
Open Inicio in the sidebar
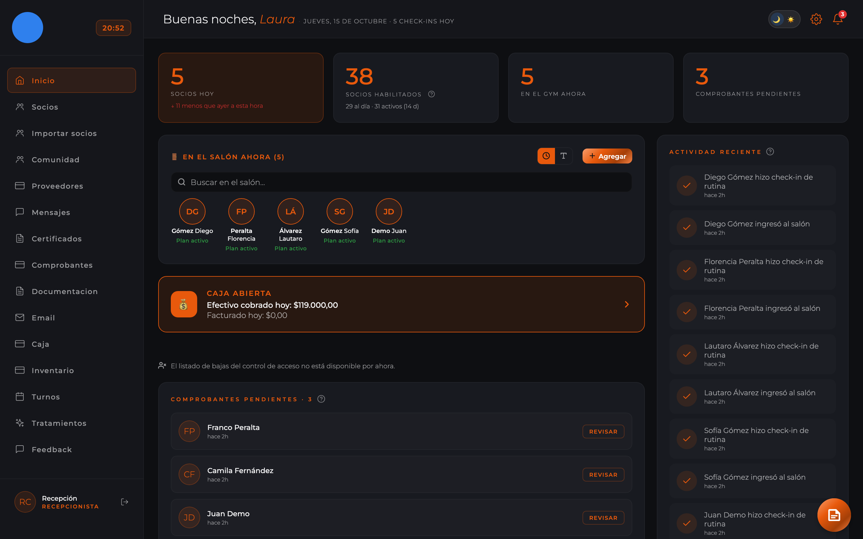[x=72, y=81]
